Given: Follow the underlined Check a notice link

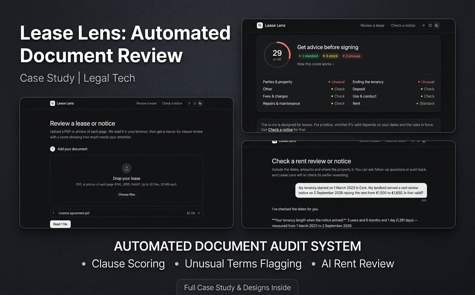Looking at the screenshot, I should pyautogui.click(x=281, y=129).
